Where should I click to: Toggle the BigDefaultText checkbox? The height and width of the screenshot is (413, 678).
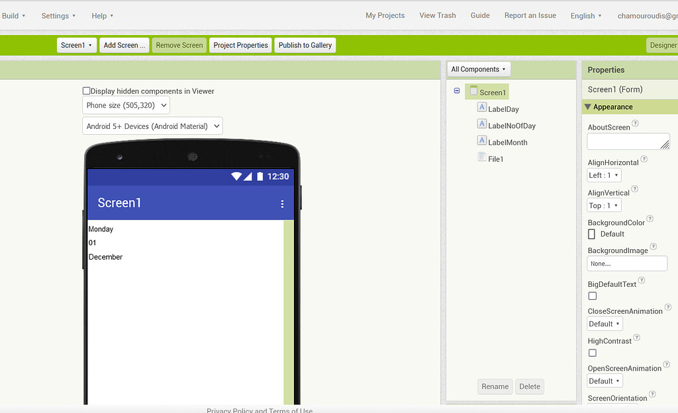click(x=593, y=296)
